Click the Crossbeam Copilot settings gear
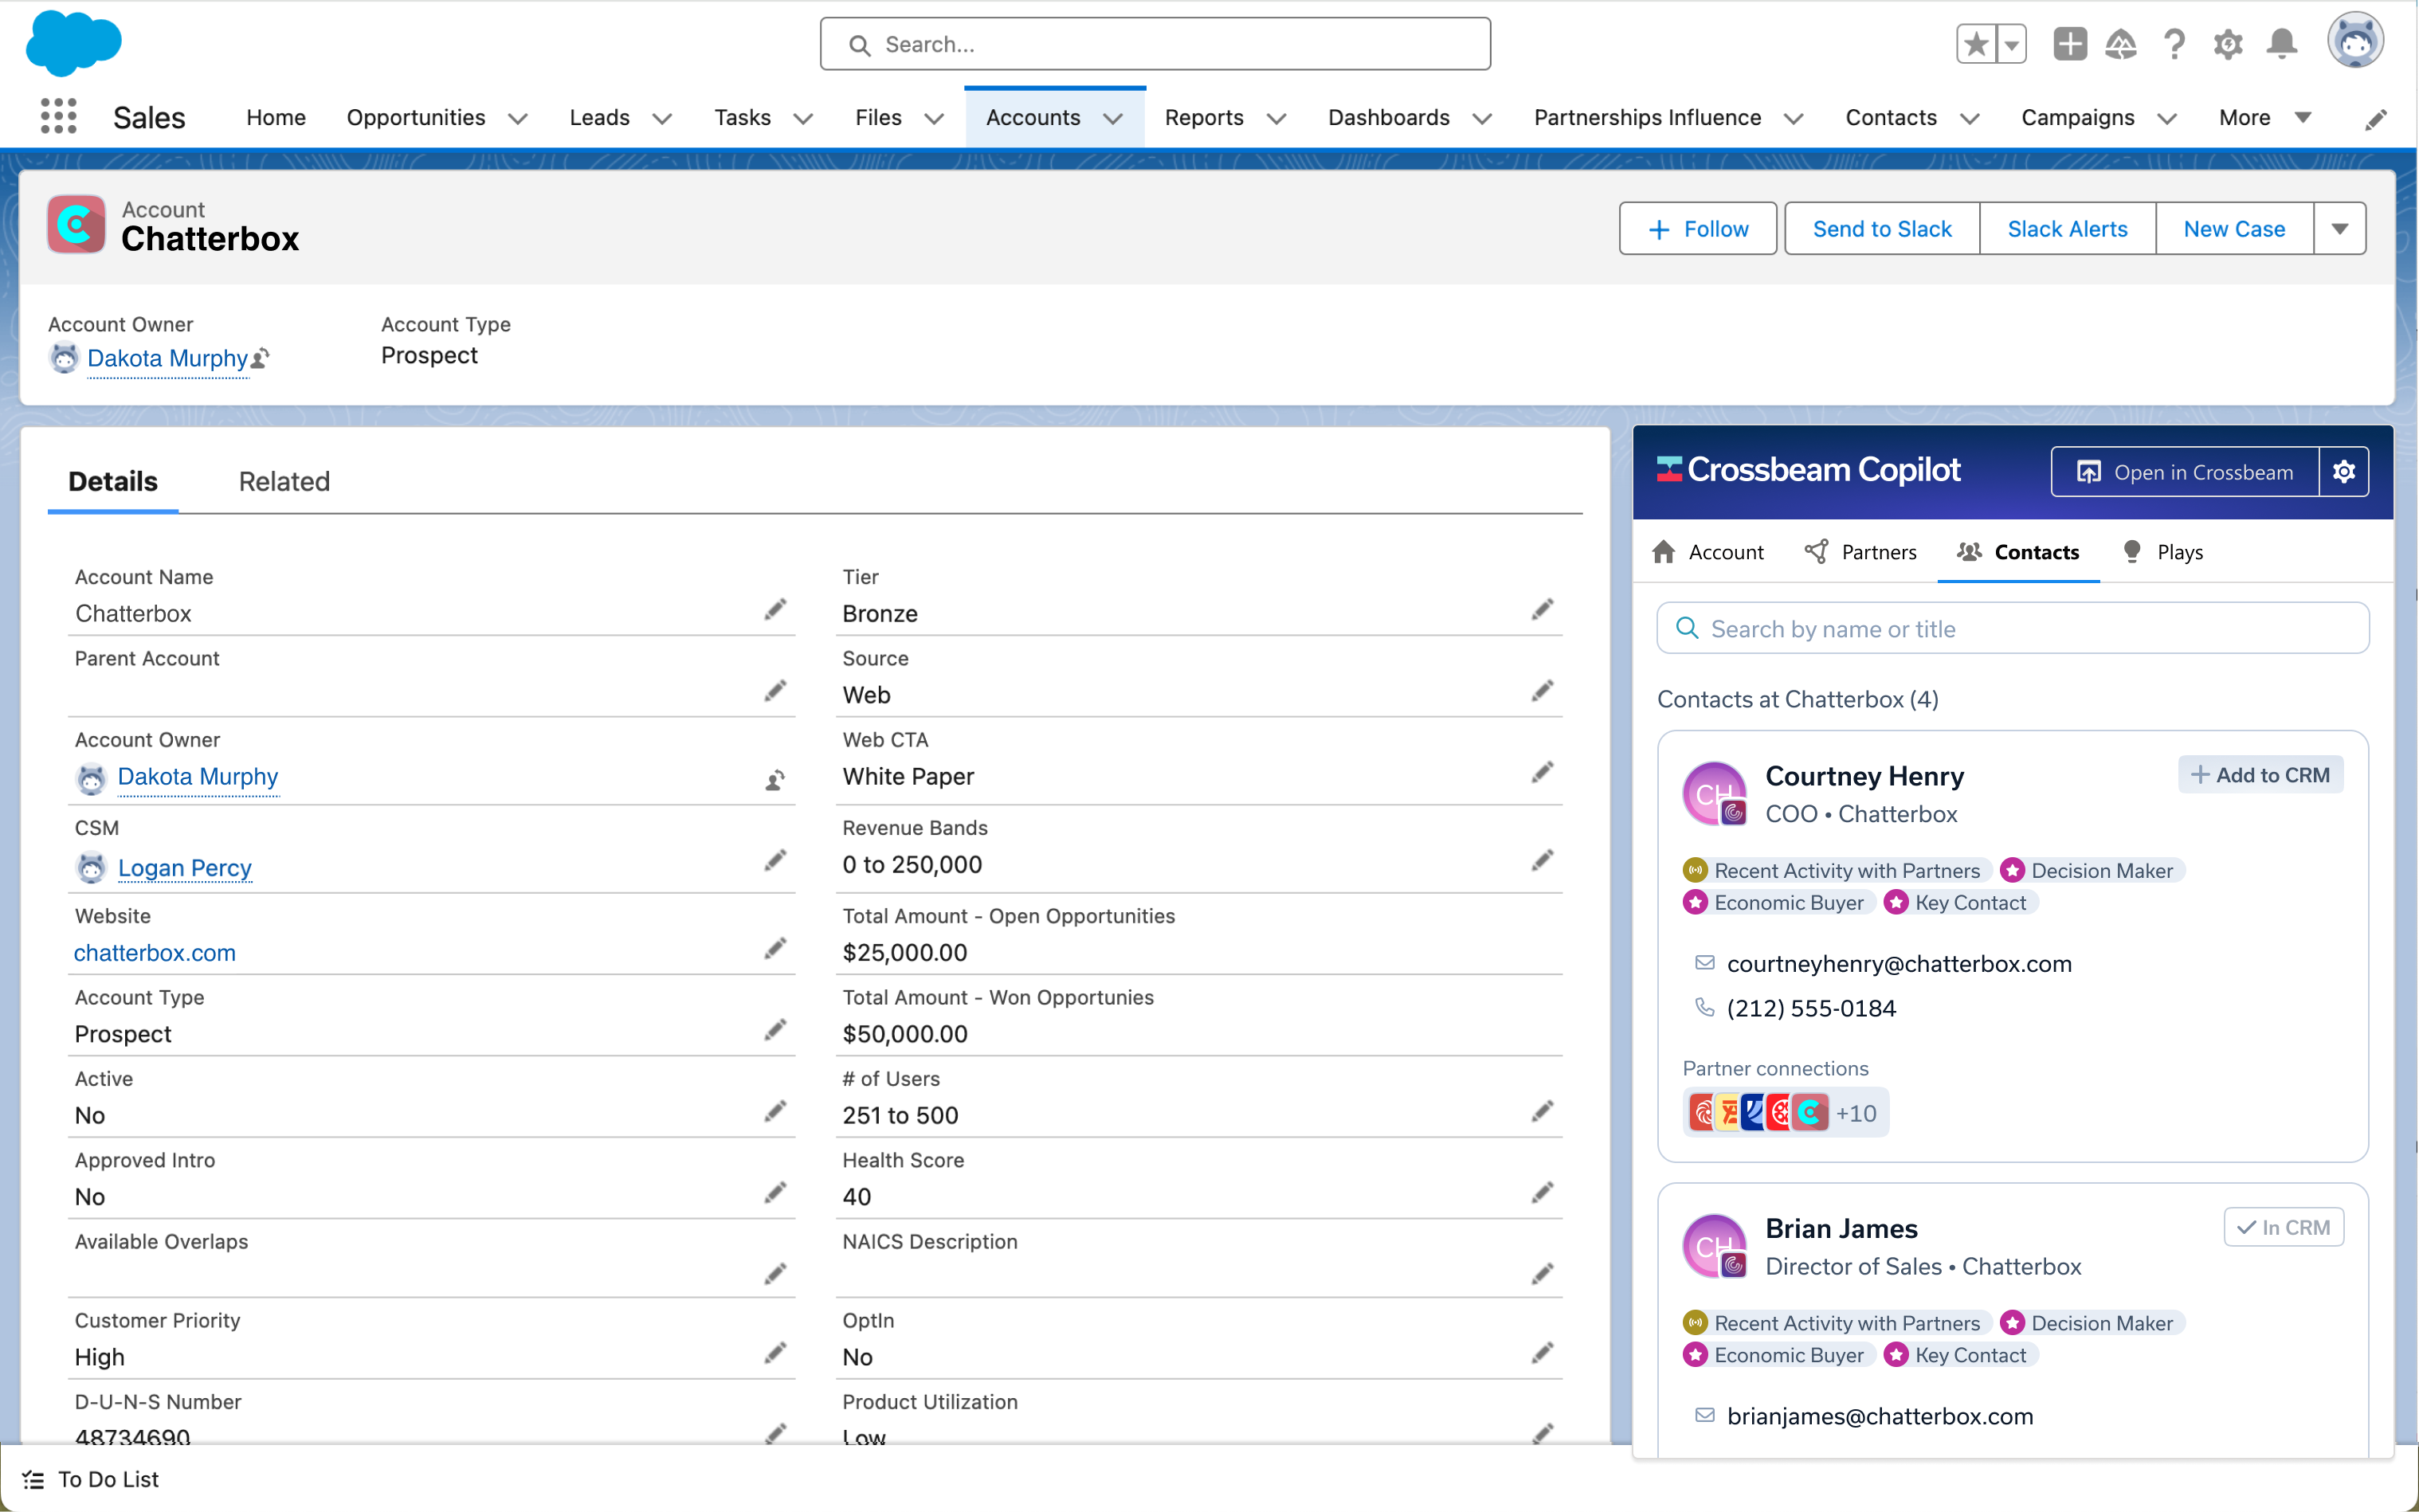 pos(2343,472)
